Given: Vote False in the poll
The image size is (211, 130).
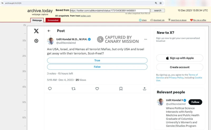Looking at the screenshot, I should point(97,67).
